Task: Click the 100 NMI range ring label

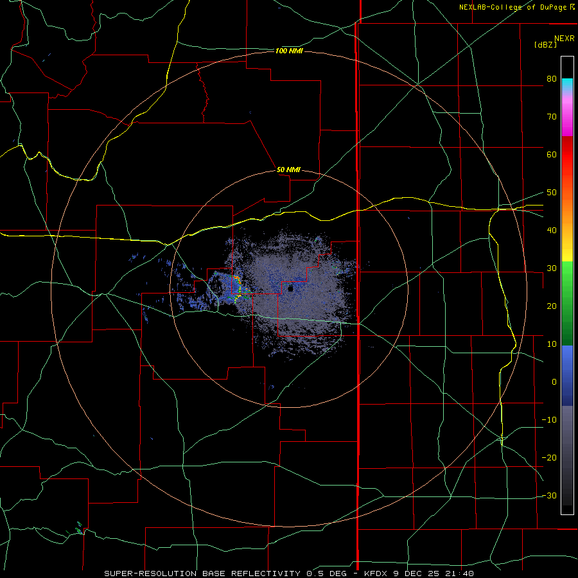Action: [x=289, y=51]
